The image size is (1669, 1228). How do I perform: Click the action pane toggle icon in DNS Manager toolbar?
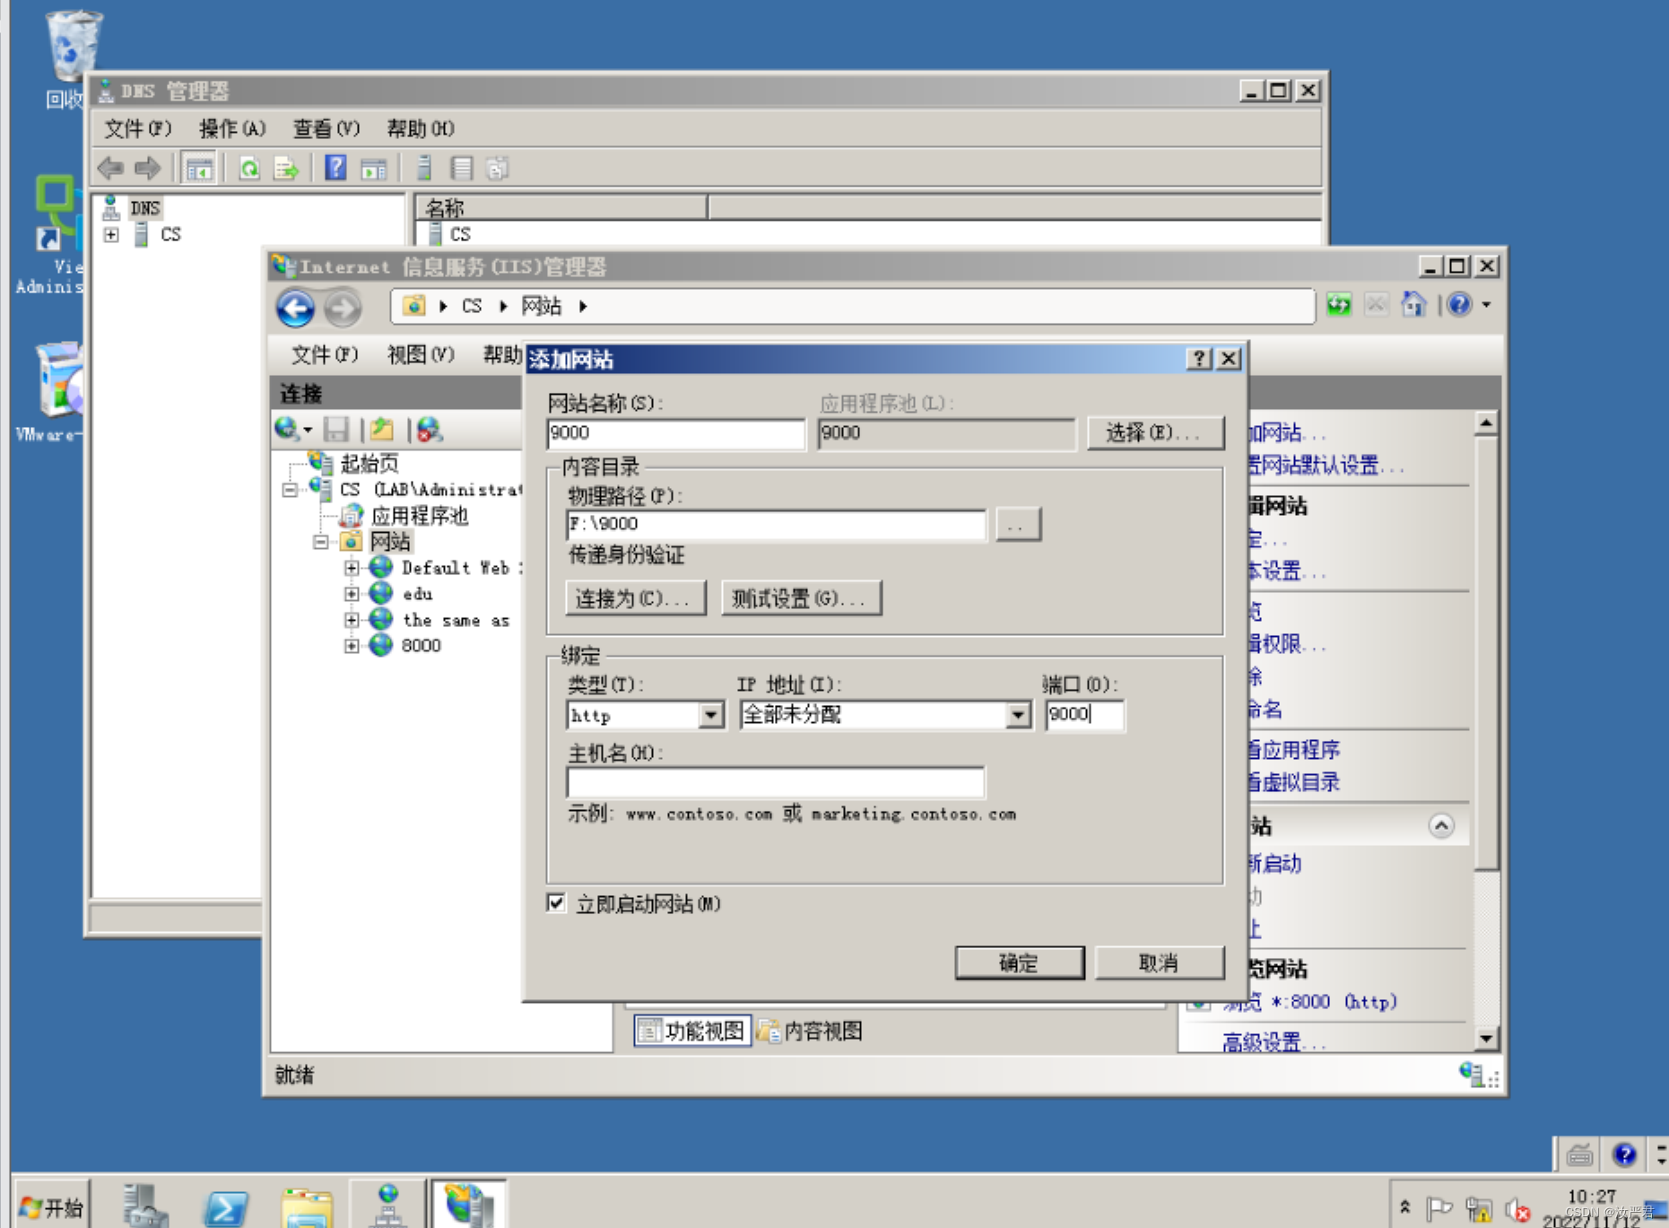(x=373, y=168)
